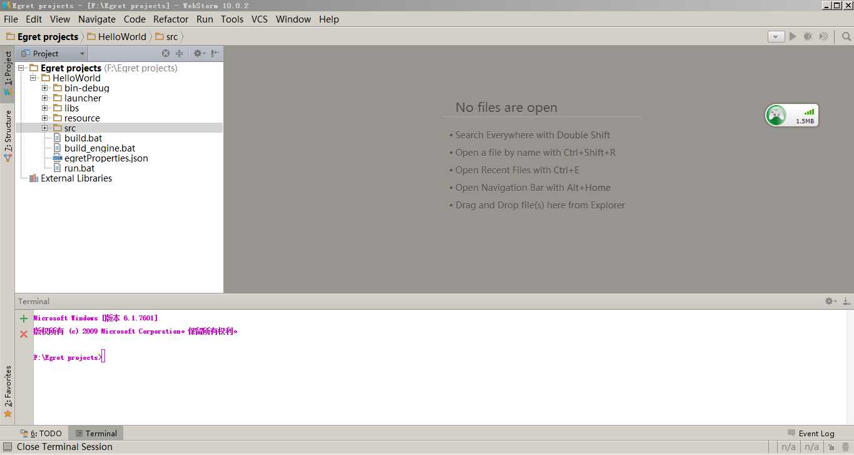Open the Refactor menu
Screen dimensions: 854x455
pyautogui.click(x=171, y=19)
